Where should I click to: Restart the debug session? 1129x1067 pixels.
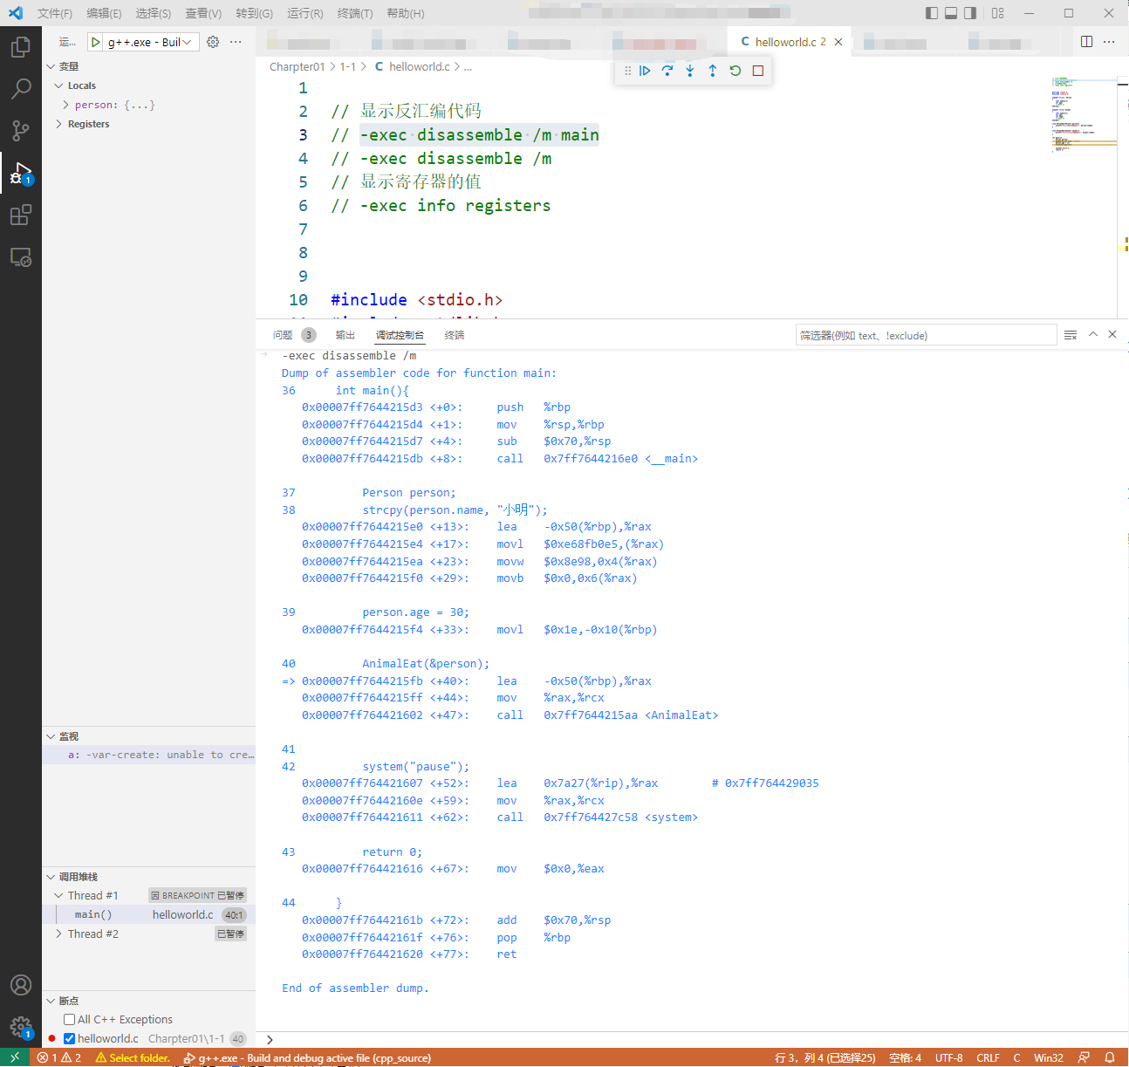tap(736, 71)
